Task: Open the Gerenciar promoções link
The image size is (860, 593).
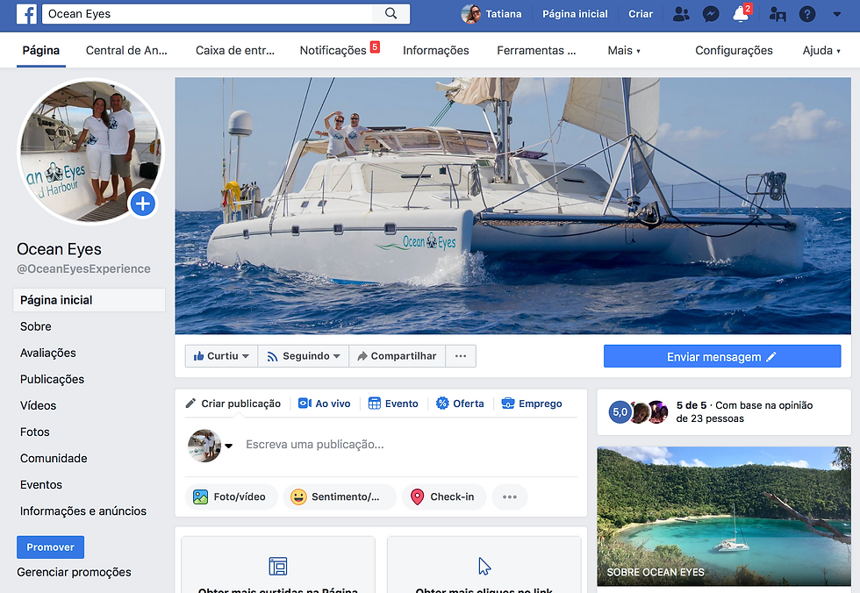Action: 74,572
